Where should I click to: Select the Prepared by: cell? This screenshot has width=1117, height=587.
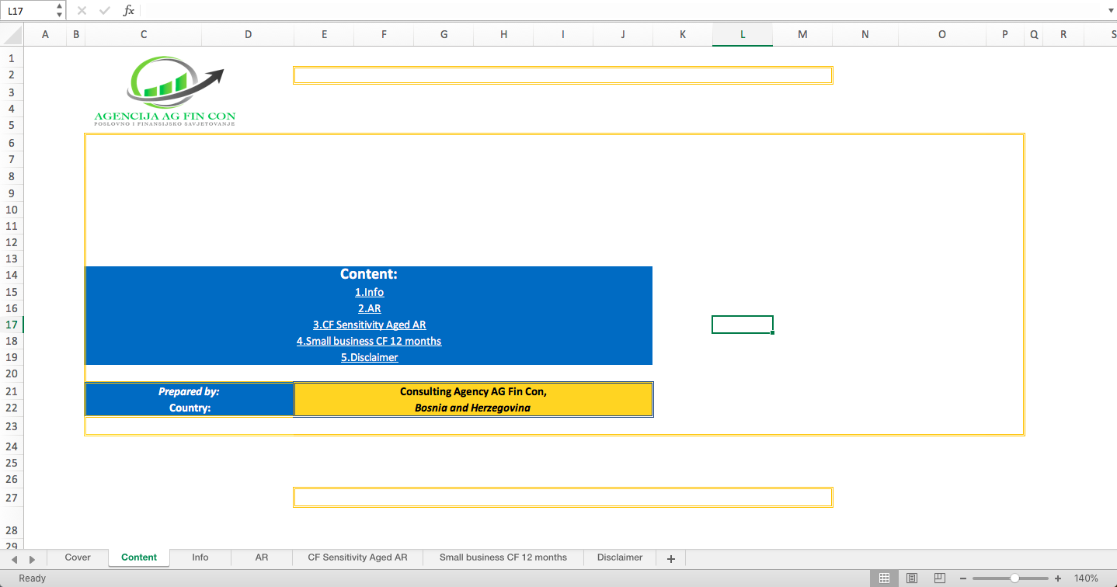(x=189, y=391)
